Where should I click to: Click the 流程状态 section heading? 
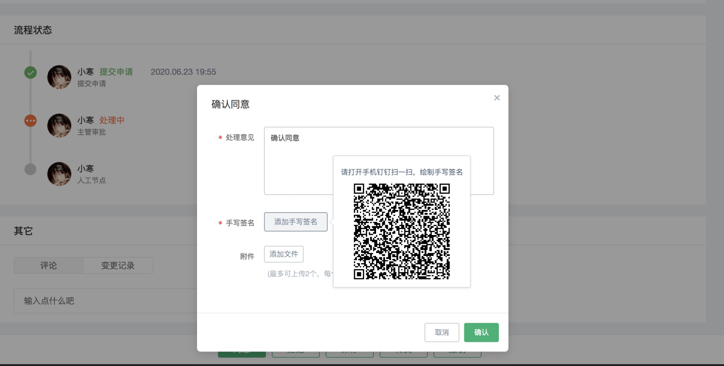(33, 30)
